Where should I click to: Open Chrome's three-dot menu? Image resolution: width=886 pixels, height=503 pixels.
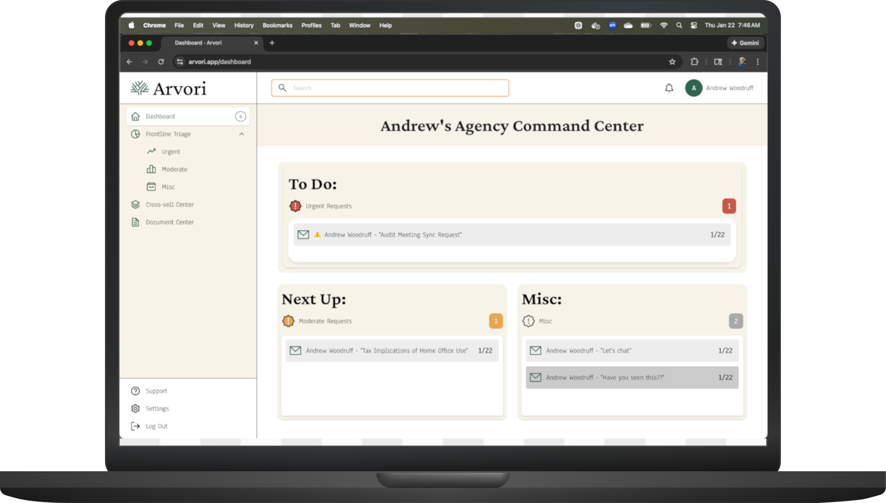coord(757,62)
